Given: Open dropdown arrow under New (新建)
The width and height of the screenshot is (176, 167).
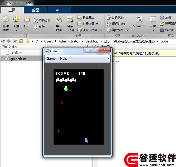Looking at the screenshot, I should (x=17, y=30).
